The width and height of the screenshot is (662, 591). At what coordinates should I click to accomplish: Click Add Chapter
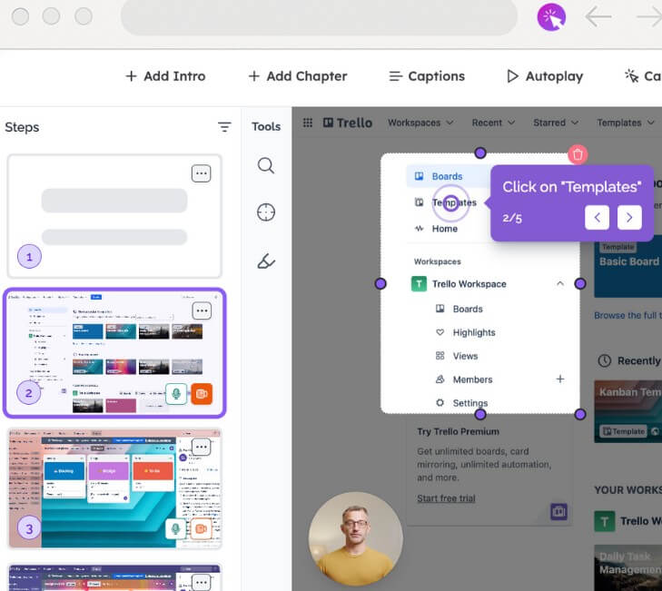298,76
